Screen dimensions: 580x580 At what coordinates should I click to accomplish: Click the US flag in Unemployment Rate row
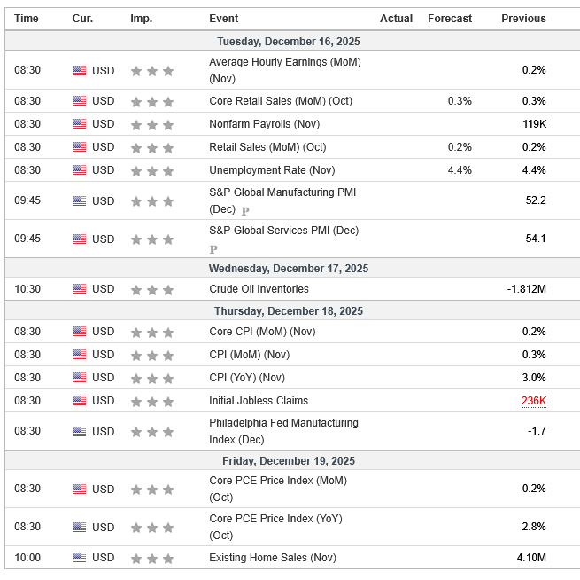point(80,170)
